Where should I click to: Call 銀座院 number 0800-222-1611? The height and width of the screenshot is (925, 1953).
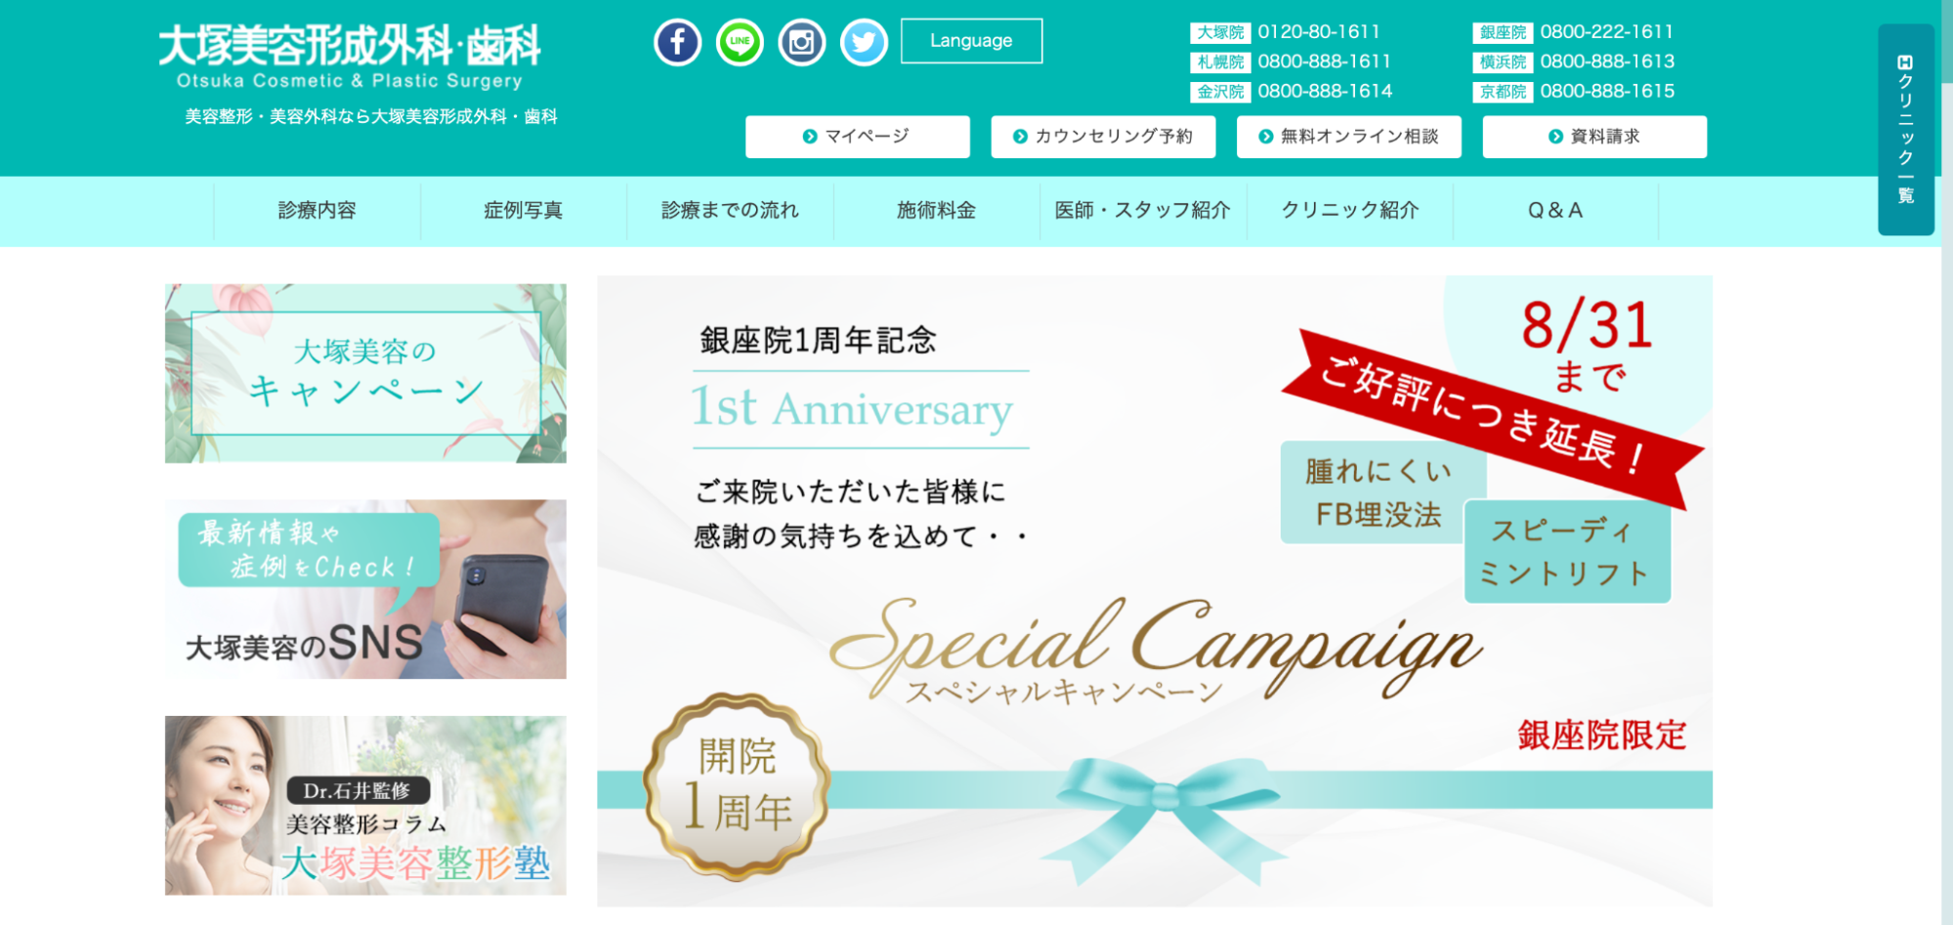coord(1606,32)
